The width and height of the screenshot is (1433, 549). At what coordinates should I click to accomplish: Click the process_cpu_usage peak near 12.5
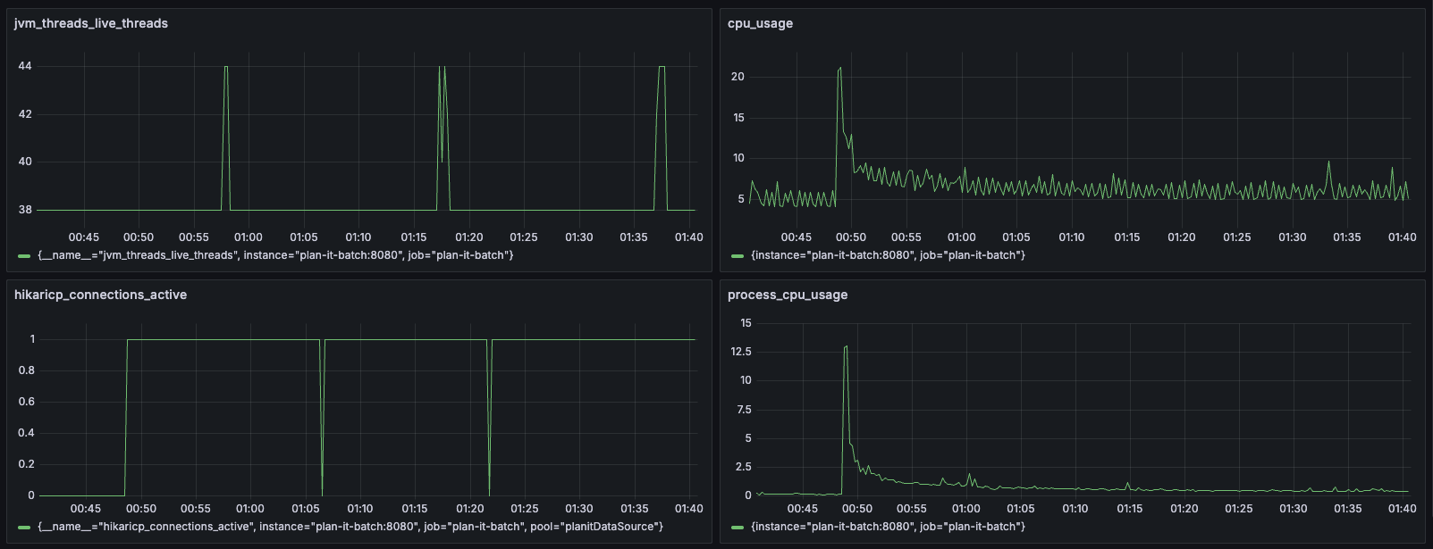point(846,347)
